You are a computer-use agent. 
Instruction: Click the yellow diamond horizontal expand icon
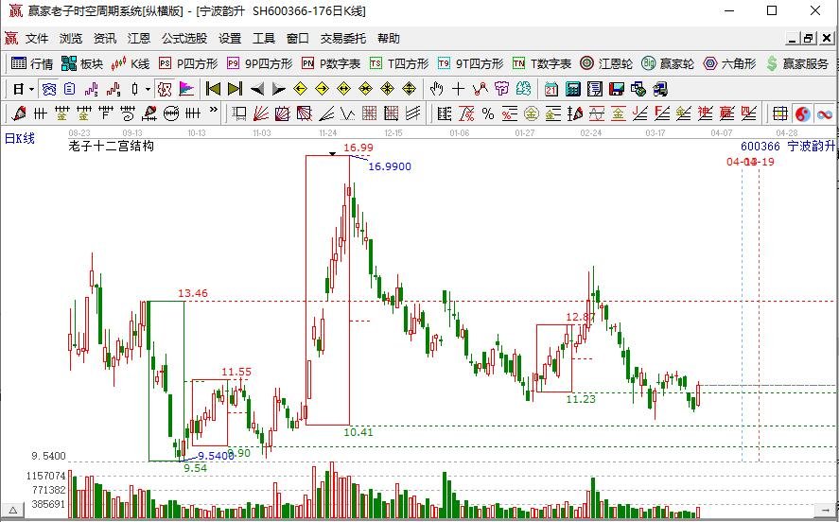click(x=344, y=89)
